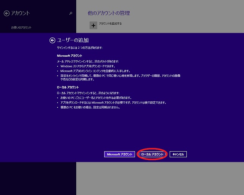Click the アカウント title in the left pane
The width and height of the screenshot is (244, 195).
pyautogui.click(x=21, y=13)
